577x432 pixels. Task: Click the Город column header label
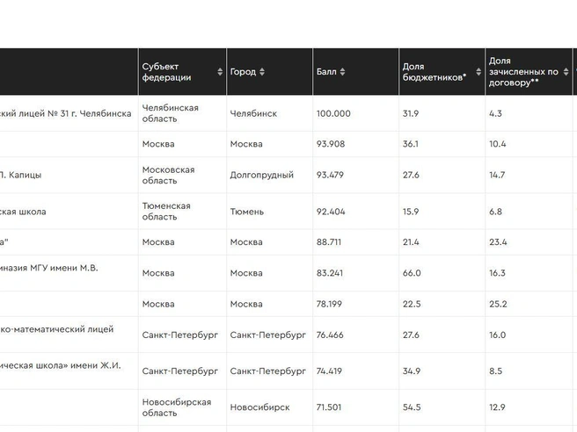[243, 72]
